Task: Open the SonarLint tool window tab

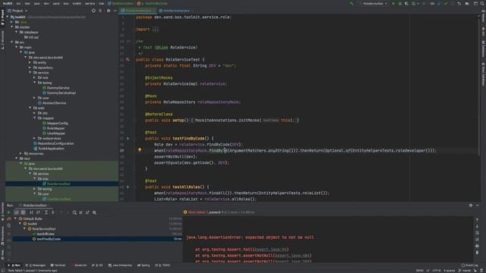Action: (79, 265)
